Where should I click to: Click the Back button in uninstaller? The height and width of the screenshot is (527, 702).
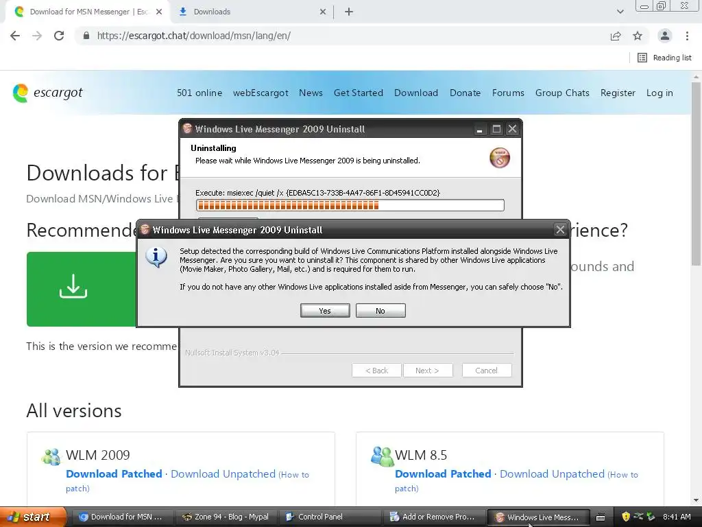376,371
